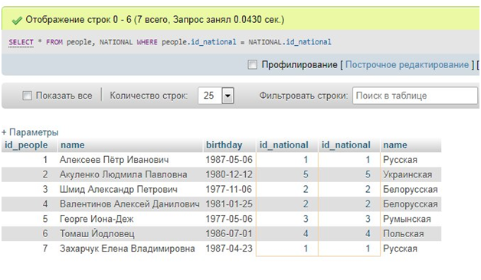Click people.id_national in the SQL query

(x=199, y=42)
